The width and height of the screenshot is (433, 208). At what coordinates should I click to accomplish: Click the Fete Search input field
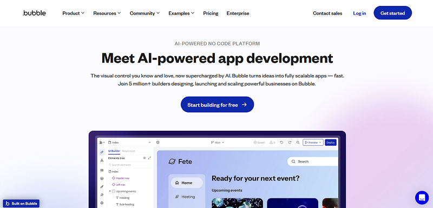pyautogui.click(x=313, y=162)
